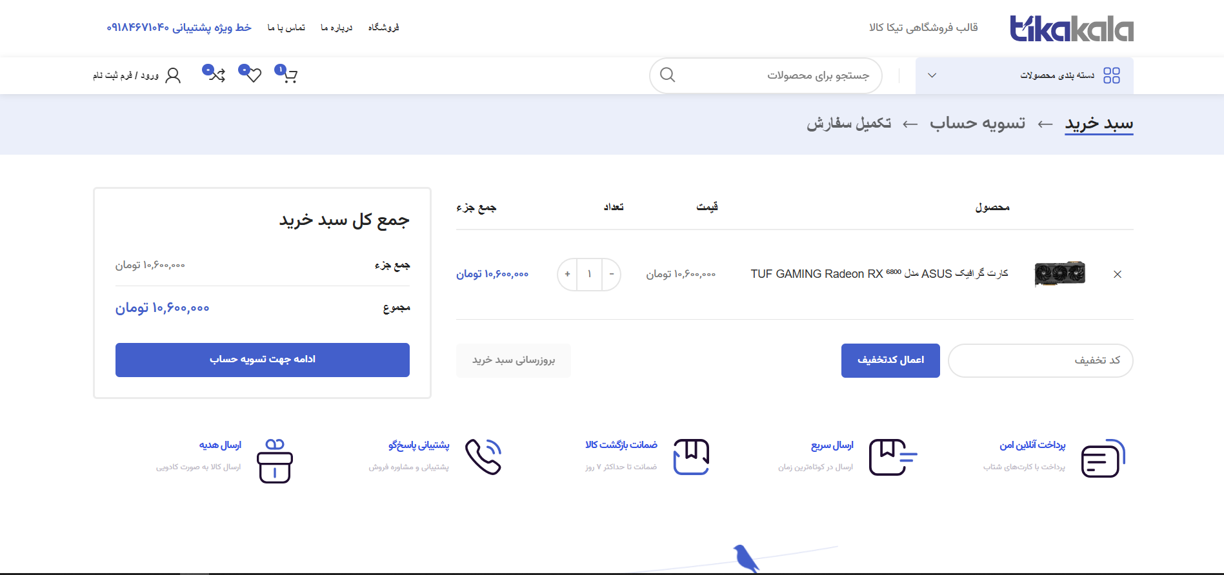Click the اعمال کدتخفیف button
The height and width of the screenshot is (575, 1224).
890,360
